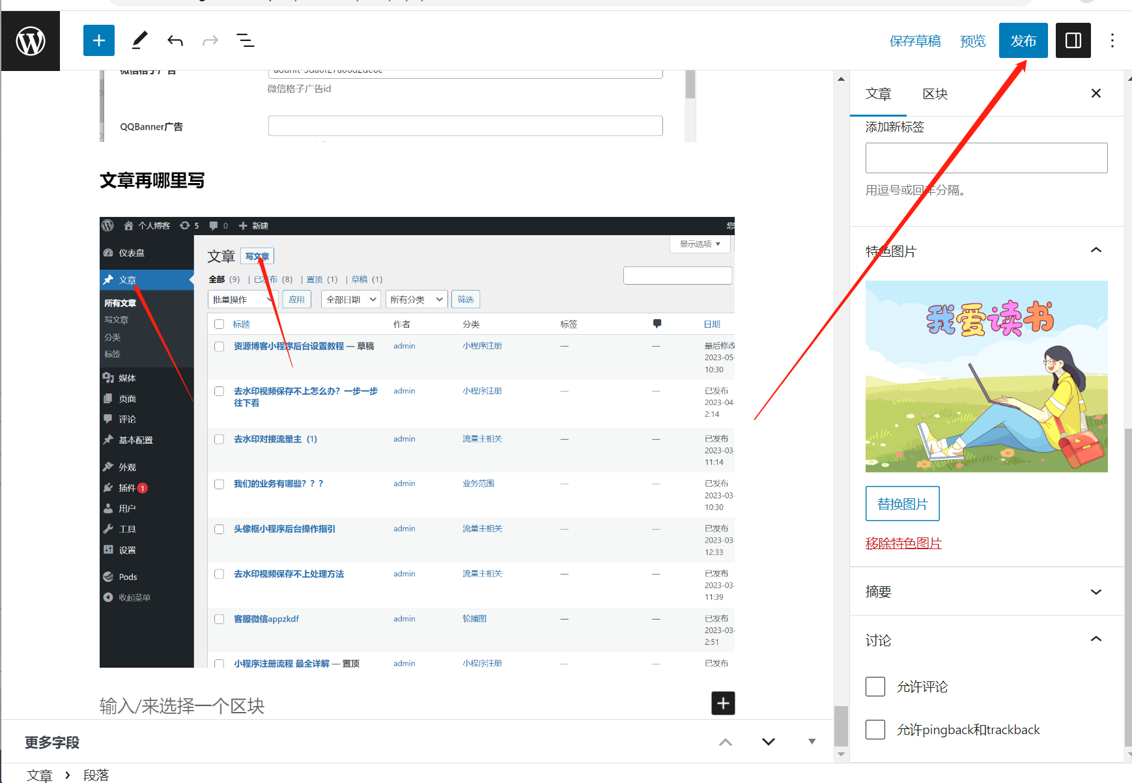
Task: Collapse the 讨论 section
Action: coord(1096,640)
